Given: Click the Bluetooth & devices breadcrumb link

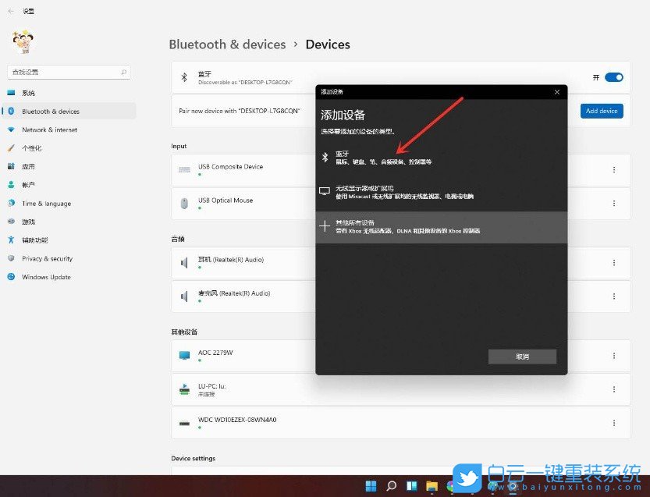Looking at the screenshot, I should (x=227, y=44).
